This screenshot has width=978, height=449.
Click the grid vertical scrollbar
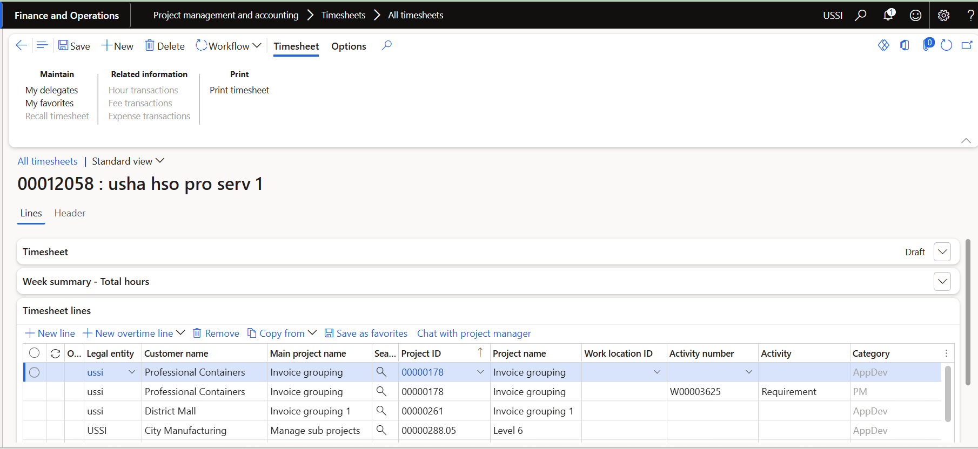coord(947,394)
